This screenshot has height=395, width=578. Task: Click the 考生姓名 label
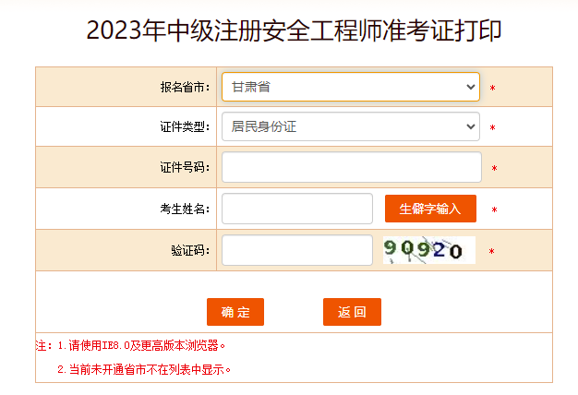[185, 209]
